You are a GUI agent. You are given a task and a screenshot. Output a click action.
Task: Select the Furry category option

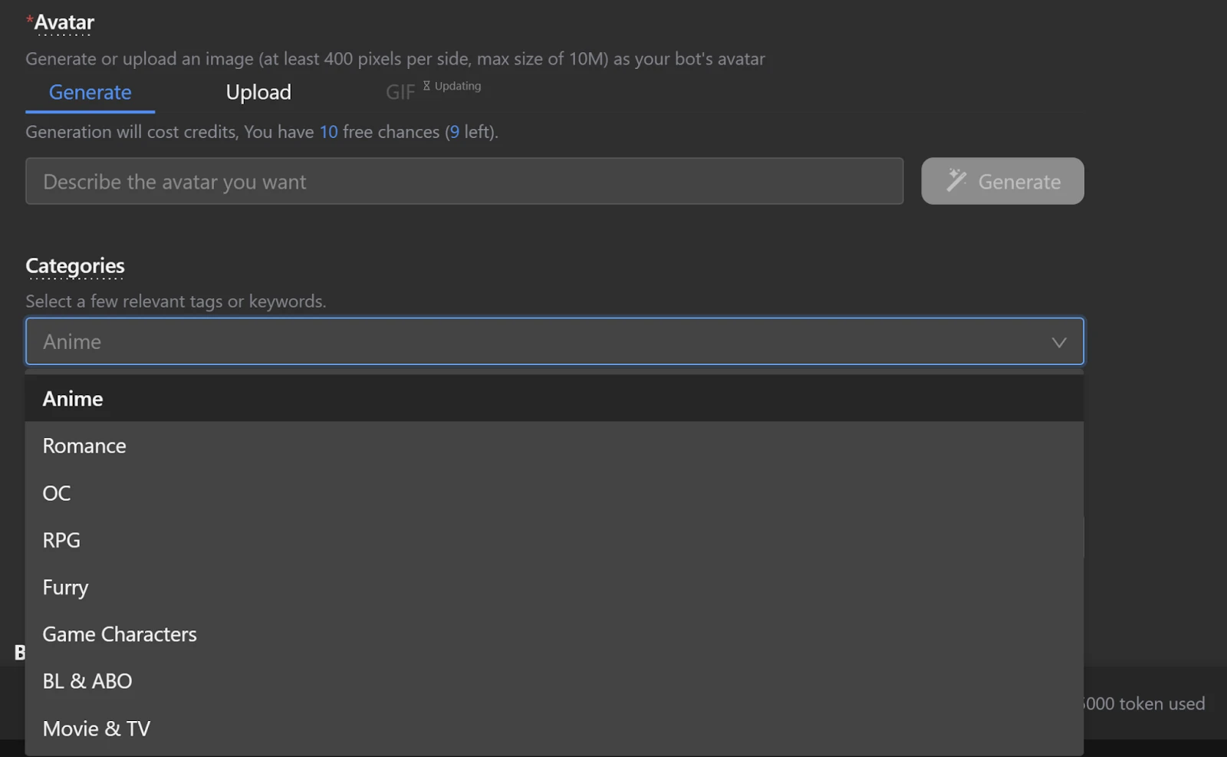[x=65, y=587]
